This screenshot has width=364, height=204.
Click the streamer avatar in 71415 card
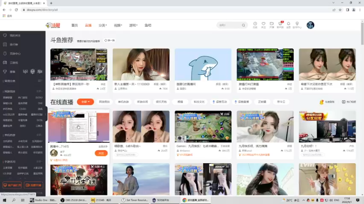pos(54,153)
